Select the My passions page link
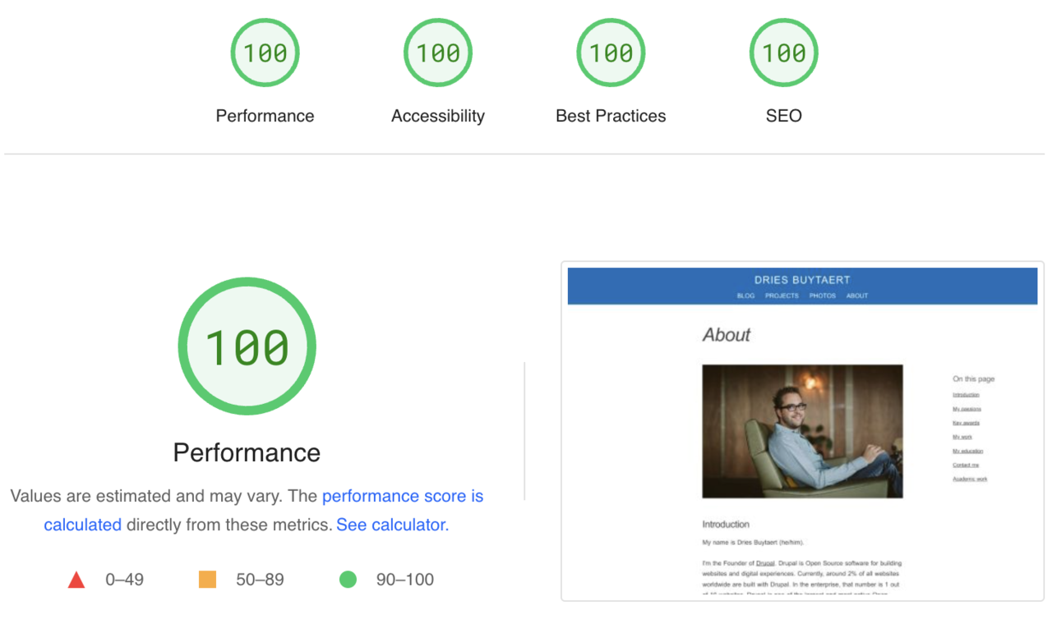This screenshot has height=619, width=1052. click(x=967, y=408)
